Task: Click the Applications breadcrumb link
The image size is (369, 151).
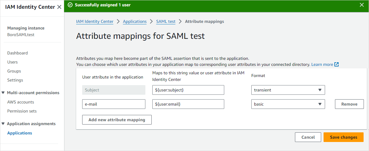Action: [x=135, y=21]
